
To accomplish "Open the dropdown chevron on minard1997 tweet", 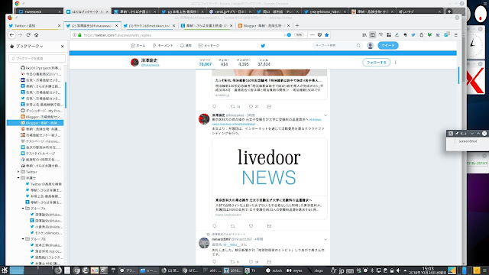I will pyautogui.click(x=325, y=239).
